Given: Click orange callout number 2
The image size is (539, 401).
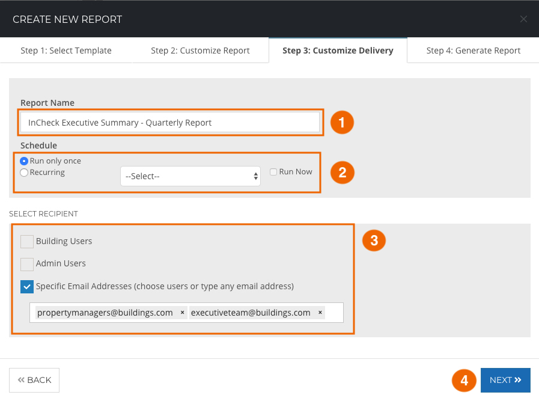Looking at the screenshot, I should (x=343, y=173).
